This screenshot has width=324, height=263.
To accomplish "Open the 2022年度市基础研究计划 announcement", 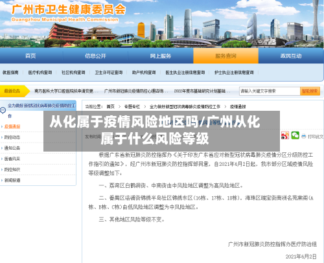I will click(202, 91).
